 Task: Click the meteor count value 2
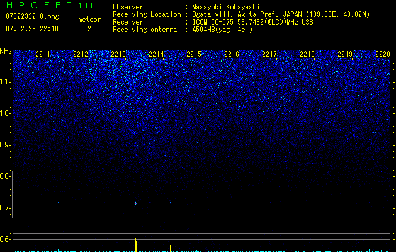(x=89, y=29)
